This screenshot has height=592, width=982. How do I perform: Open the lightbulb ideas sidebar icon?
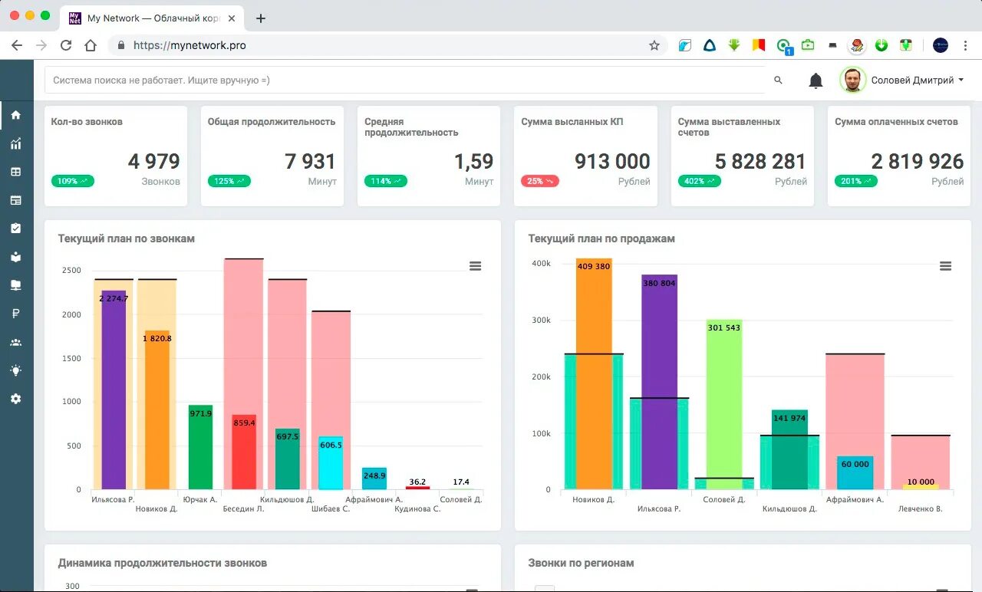15,370
